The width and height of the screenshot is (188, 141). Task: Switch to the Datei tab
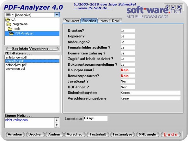click(x=116, y=21)
